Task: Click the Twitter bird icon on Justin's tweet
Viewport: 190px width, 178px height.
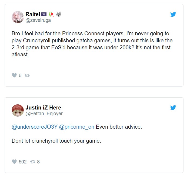Action: click(173, 108)
